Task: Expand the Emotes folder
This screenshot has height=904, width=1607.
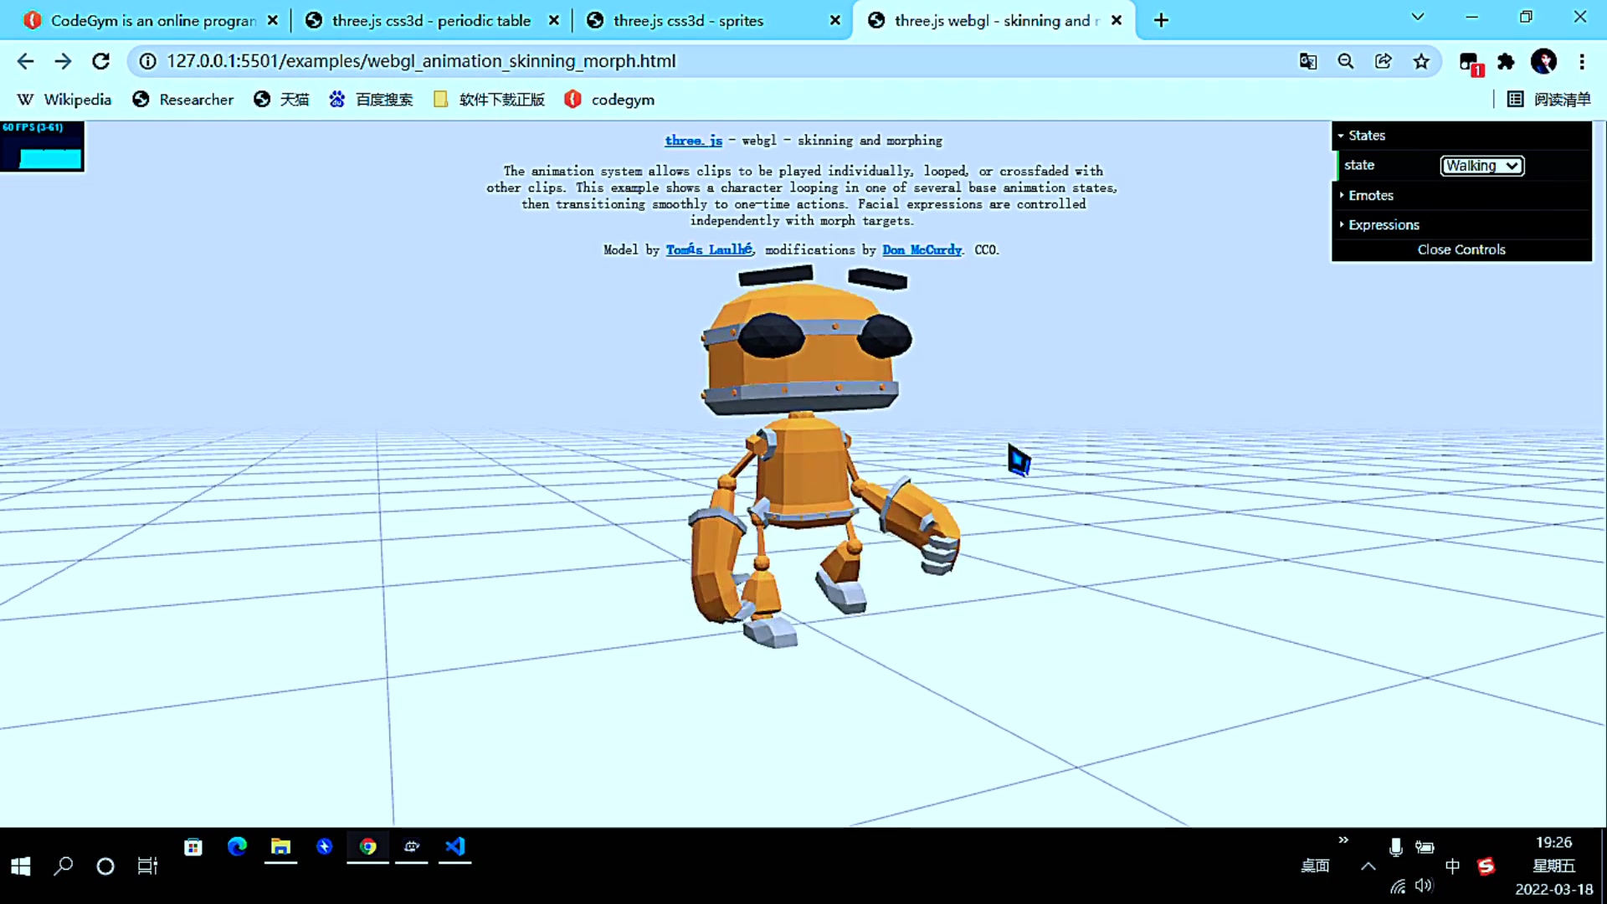Action: [x=1370, y=195]
